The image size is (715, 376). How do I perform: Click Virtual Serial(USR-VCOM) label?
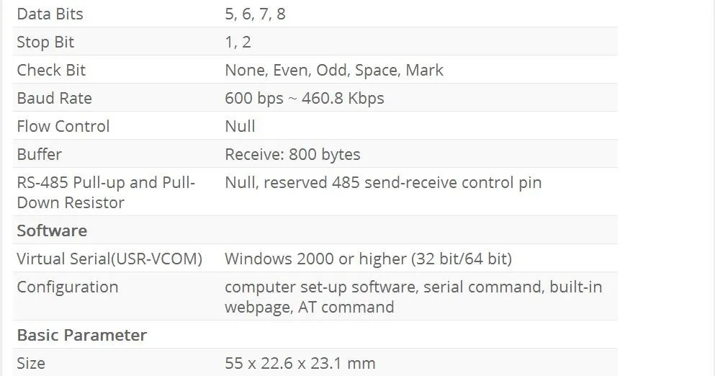click(109, 259)
